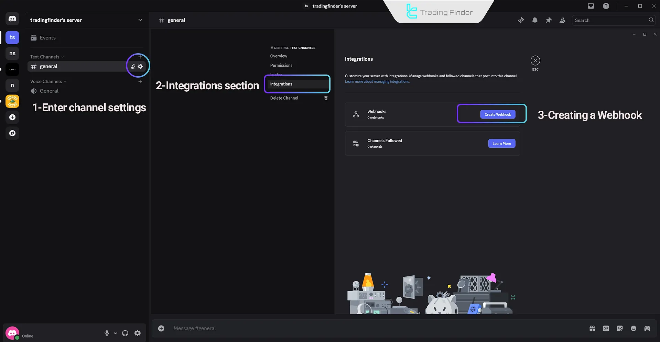
Task: Deafen headphones audio
Action: click(125, 333)
